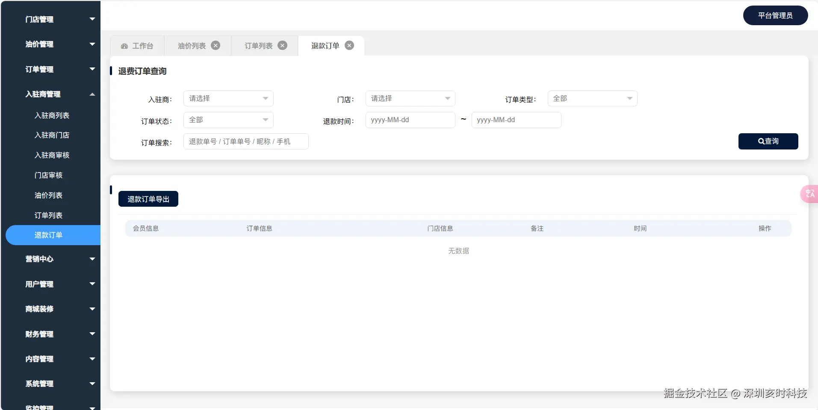Click the 订单信息 column header
Viewport: 818px width, 410px height.
coord(259,228)
